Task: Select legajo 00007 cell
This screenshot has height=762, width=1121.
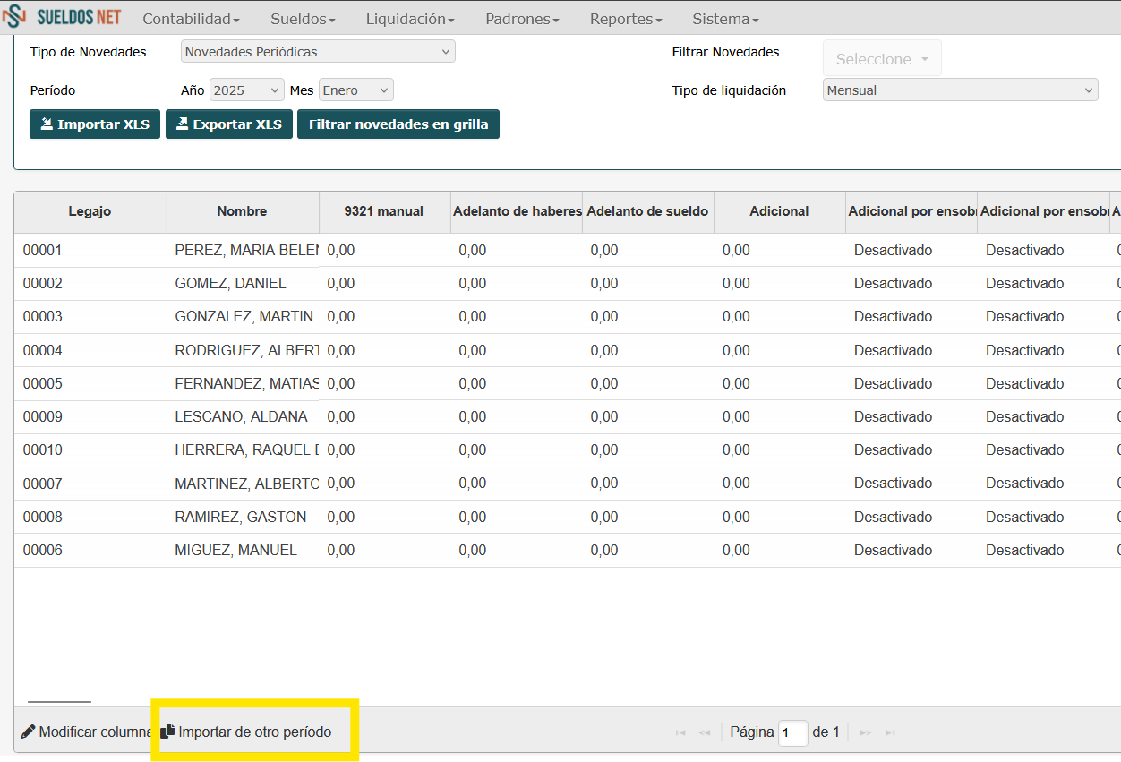Action: tap(90, 484)
